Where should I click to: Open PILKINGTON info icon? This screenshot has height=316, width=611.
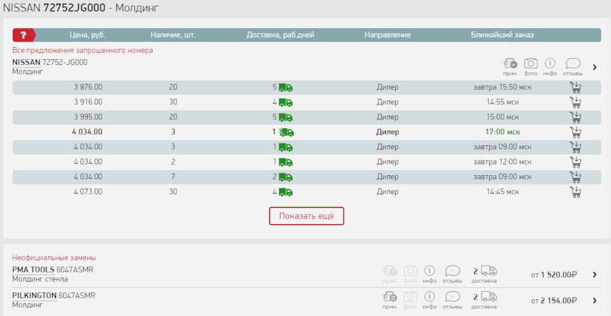click(x=430, y=297)
